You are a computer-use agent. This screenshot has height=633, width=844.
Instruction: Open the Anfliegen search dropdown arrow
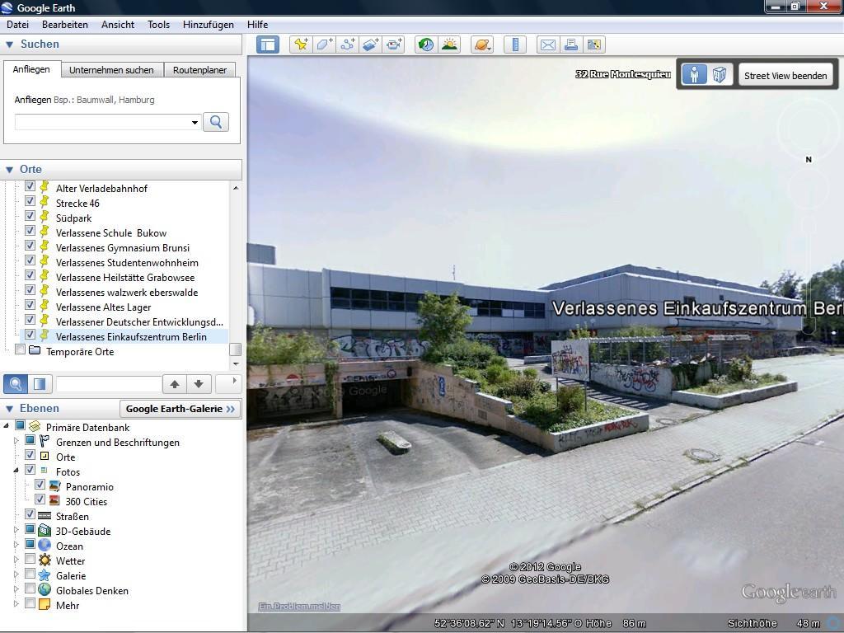pos(195,123)
